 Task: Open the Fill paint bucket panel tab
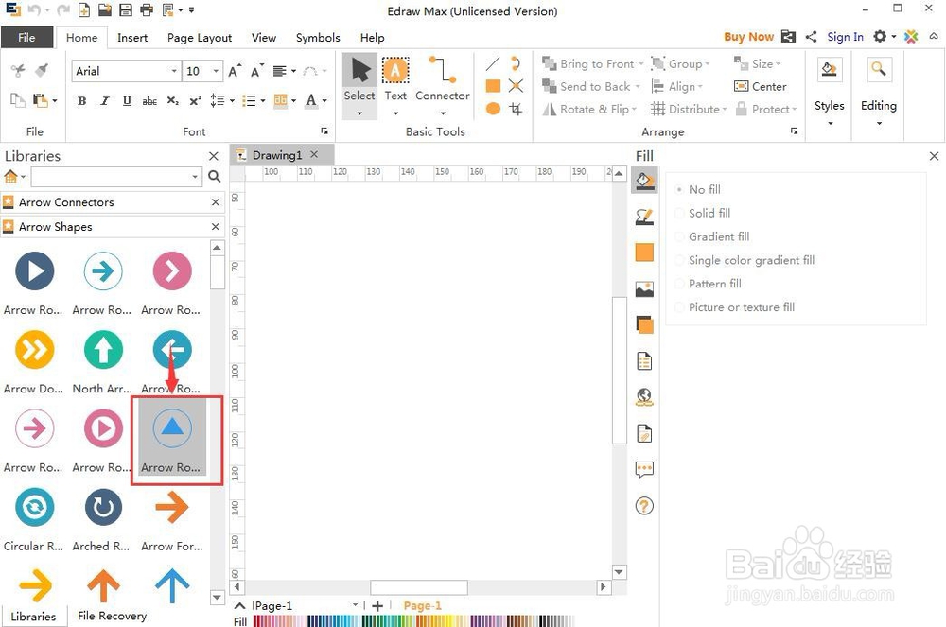(644, 181)
